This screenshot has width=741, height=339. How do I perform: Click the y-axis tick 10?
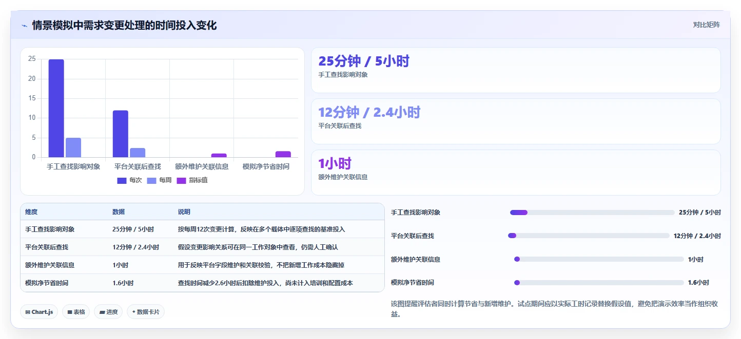click(32, 118)
